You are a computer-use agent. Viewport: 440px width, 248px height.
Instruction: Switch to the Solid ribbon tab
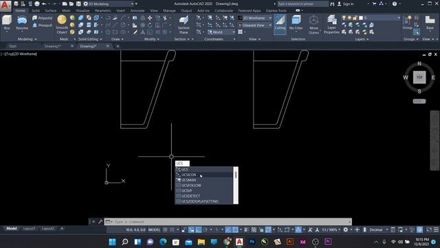(35, 11)
